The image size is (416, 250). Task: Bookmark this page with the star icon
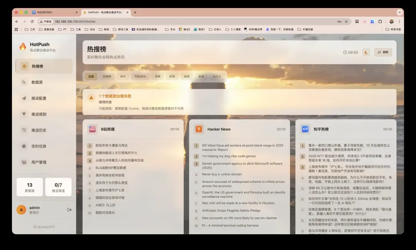click(346, 22)
